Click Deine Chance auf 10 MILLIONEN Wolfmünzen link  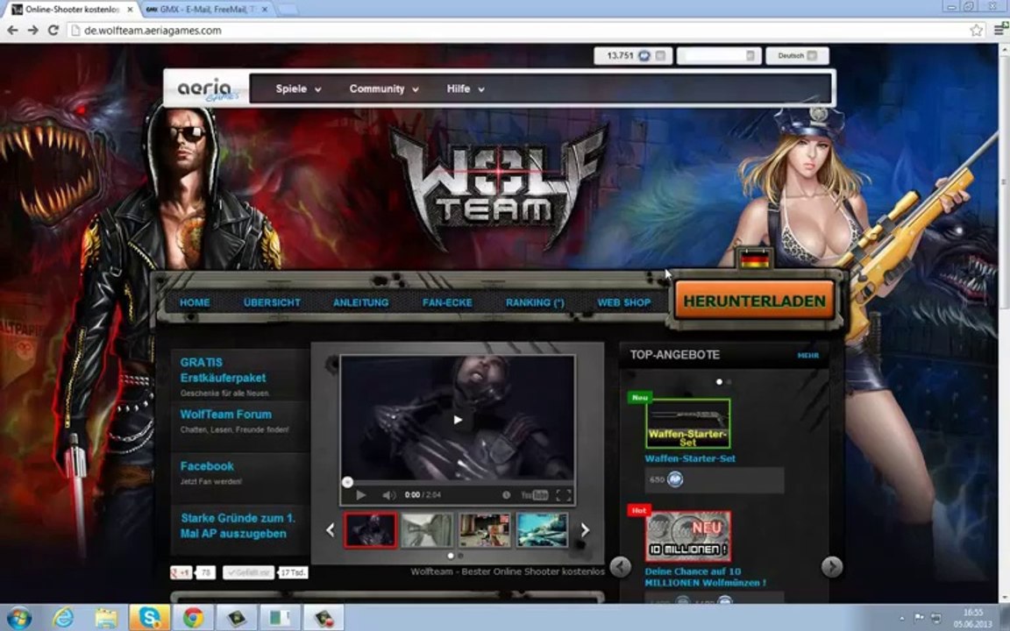click(x=705, y=577)
